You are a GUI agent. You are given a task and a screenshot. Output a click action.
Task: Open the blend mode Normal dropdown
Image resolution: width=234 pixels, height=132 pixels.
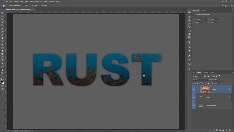[200, 80]
